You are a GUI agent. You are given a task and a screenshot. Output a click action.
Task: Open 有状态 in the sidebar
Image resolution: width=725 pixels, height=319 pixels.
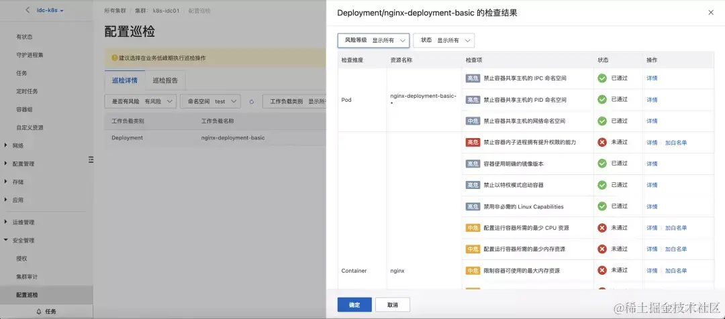[x=24, y=36]
